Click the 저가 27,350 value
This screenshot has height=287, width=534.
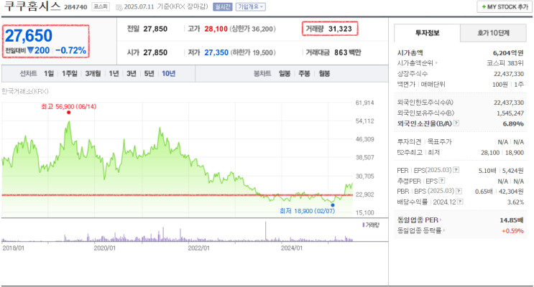(x=216, y=52)
